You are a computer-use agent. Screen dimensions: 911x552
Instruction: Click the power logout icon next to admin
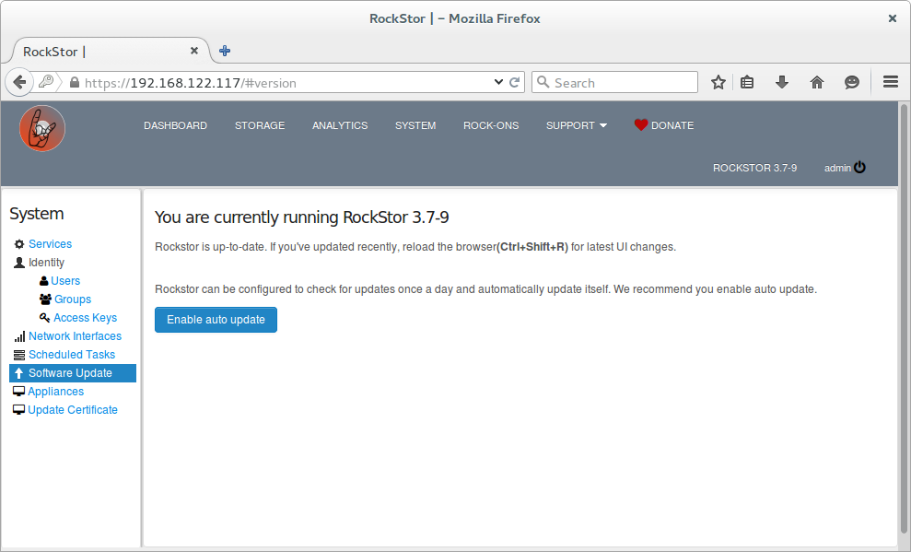point(859,168)
